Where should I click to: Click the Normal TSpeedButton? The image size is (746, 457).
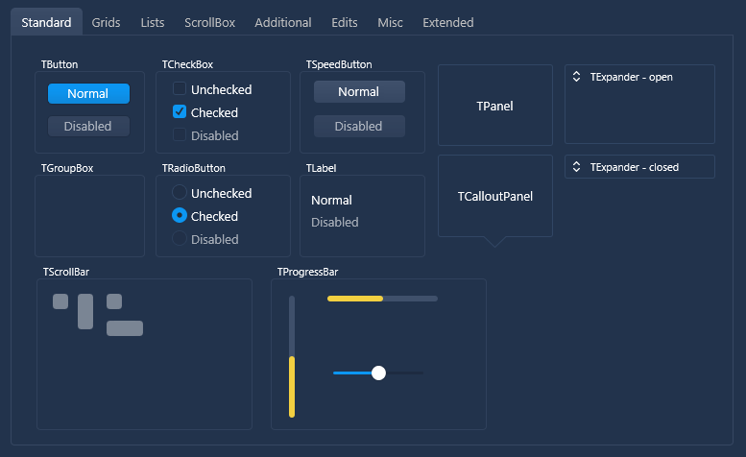click(359, 92)
